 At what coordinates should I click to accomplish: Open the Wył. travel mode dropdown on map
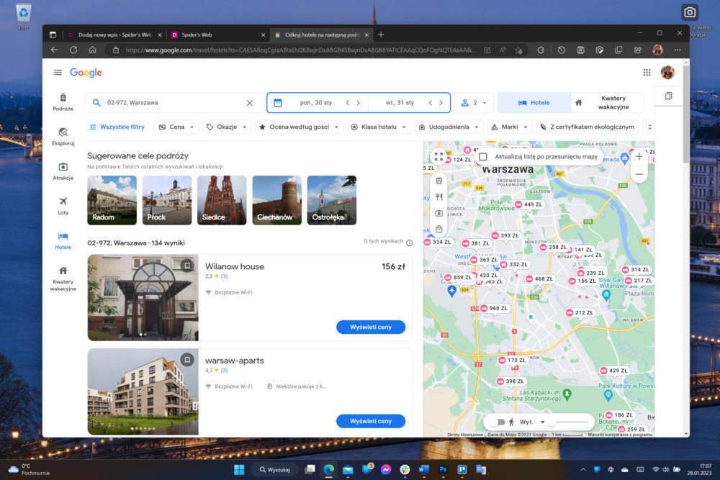click(x=533, y=422)
